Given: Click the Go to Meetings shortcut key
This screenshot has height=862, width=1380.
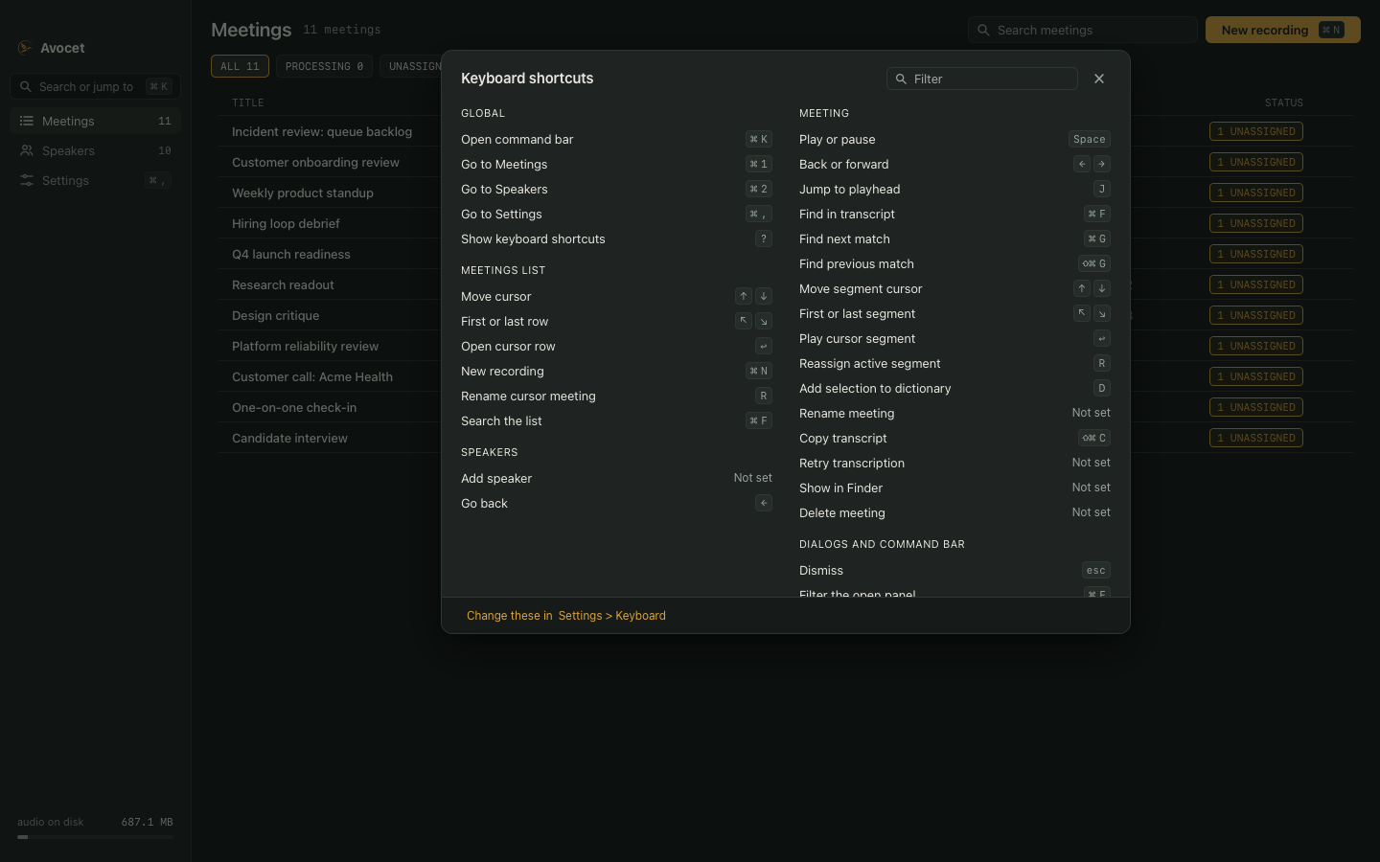Looking at the screenshot, I should (759, 164).
